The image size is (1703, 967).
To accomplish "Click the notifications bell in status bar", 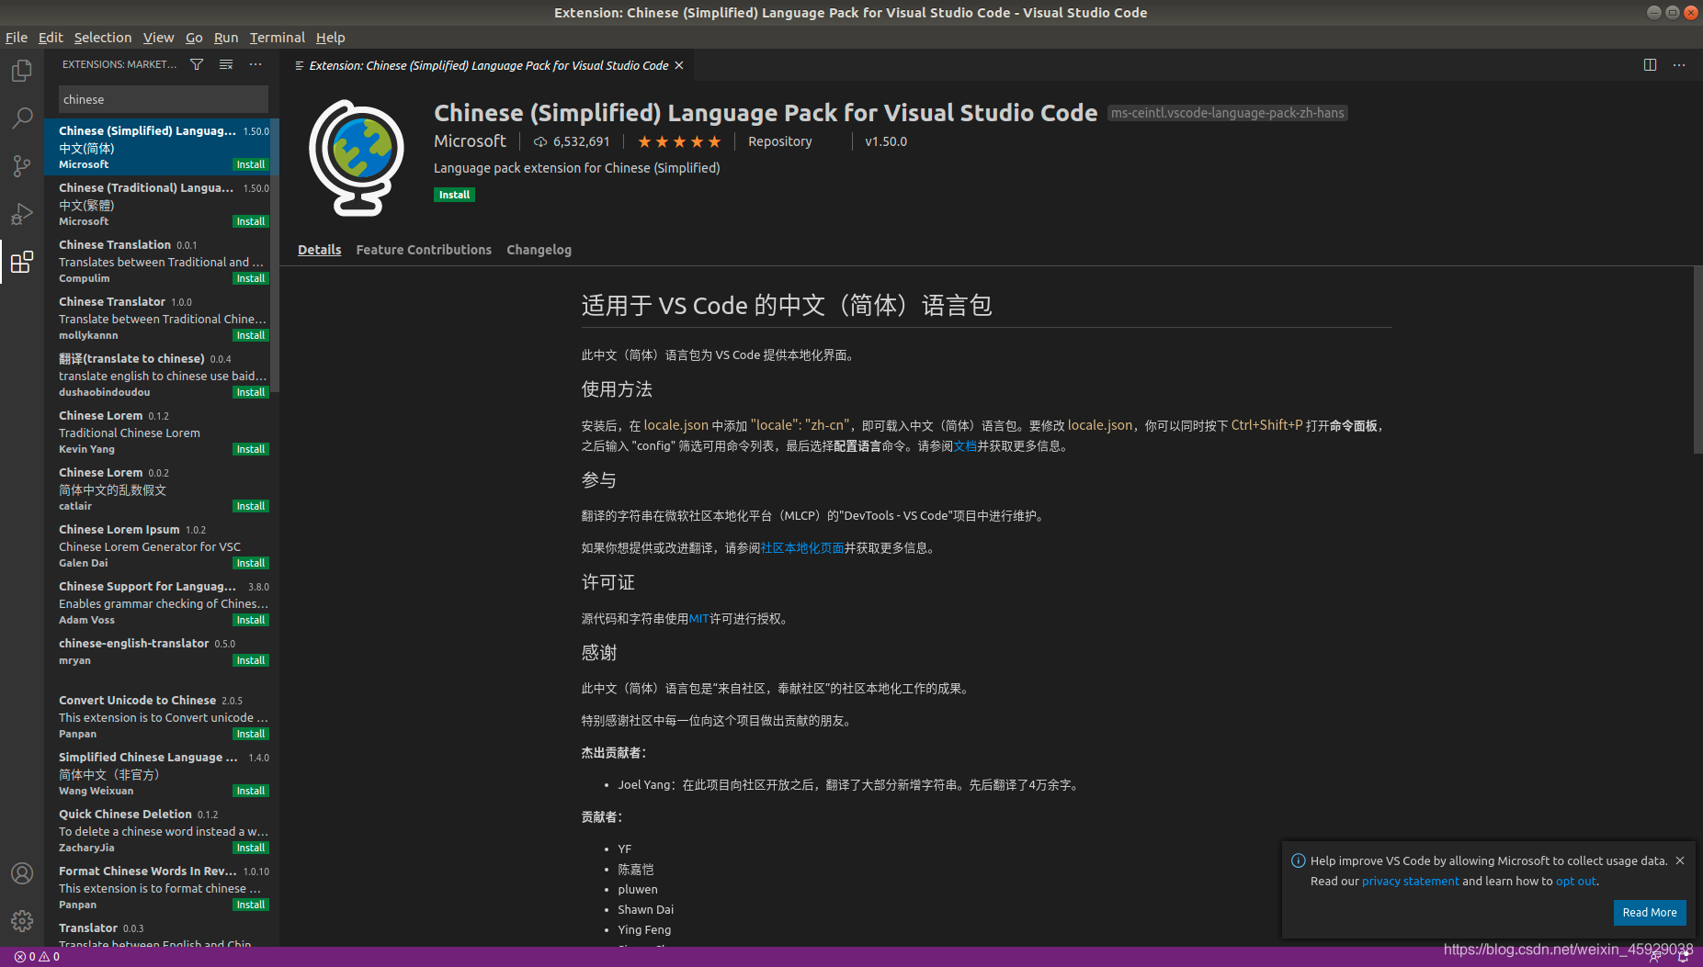I will 1683,957.
